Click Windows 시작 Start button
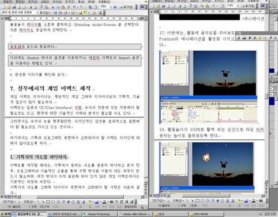 [5, 214]
